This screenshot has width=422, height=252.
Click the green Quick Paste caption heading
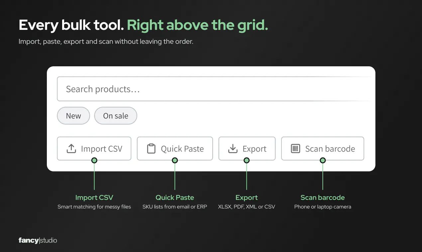[x=175, y=198]
